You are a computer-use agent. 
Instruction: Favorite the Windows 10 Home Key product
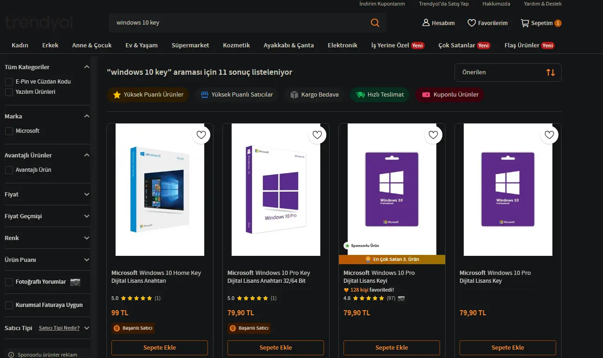coord(201,135)
